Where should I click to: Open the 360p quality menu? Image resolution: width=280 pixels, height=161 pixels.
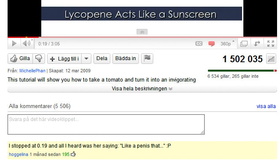tap(227, 44)
